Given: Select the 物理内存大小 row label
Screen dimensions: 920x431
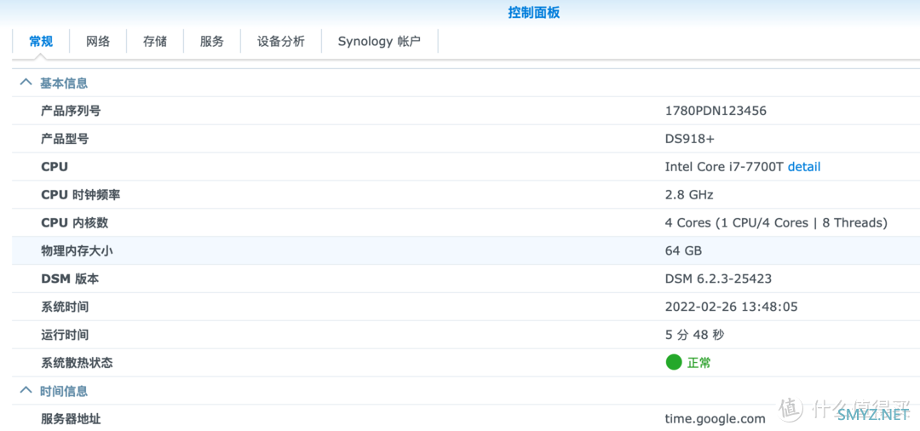Looking at the screenshot, I should click(x=77, y=251).
